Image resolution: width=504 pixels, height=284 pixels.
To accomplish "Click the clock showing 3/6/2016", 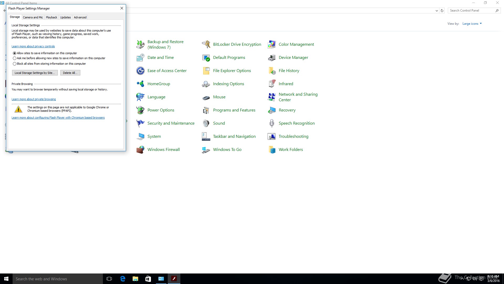I will pyautogui.click(x=493, y=279).
